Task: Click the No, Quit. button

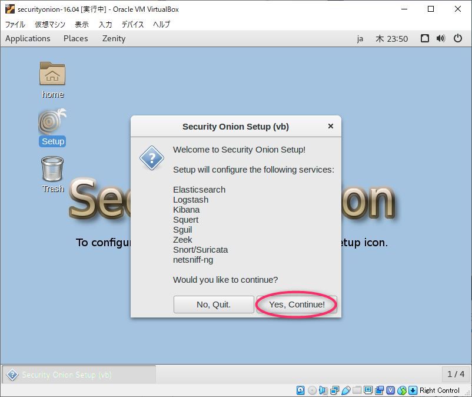Action: click(x=214, y=305)
